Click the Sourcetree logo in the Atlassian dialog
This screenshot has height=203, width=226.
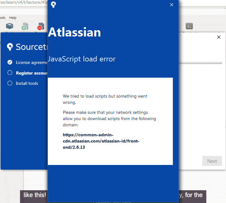tap(53, 5)
